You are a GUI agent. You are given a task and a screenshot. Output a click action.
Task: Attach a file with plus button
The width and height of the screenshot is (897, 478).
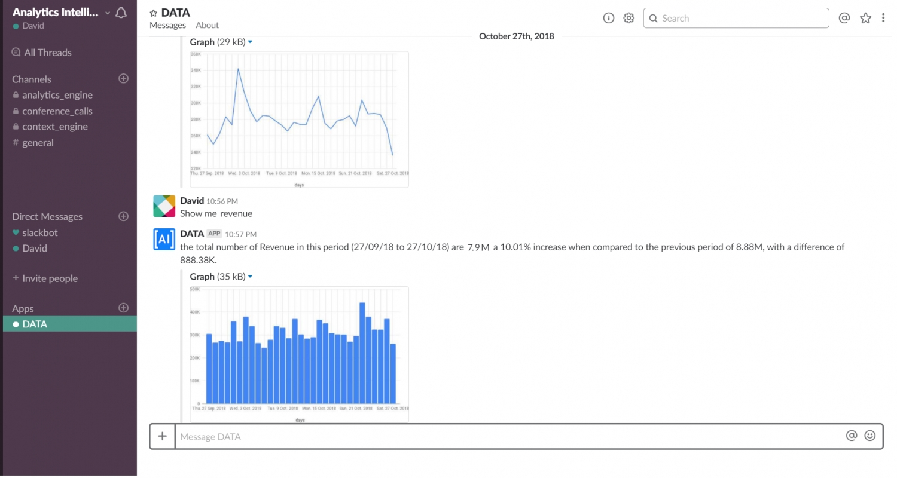pos(162,436)
